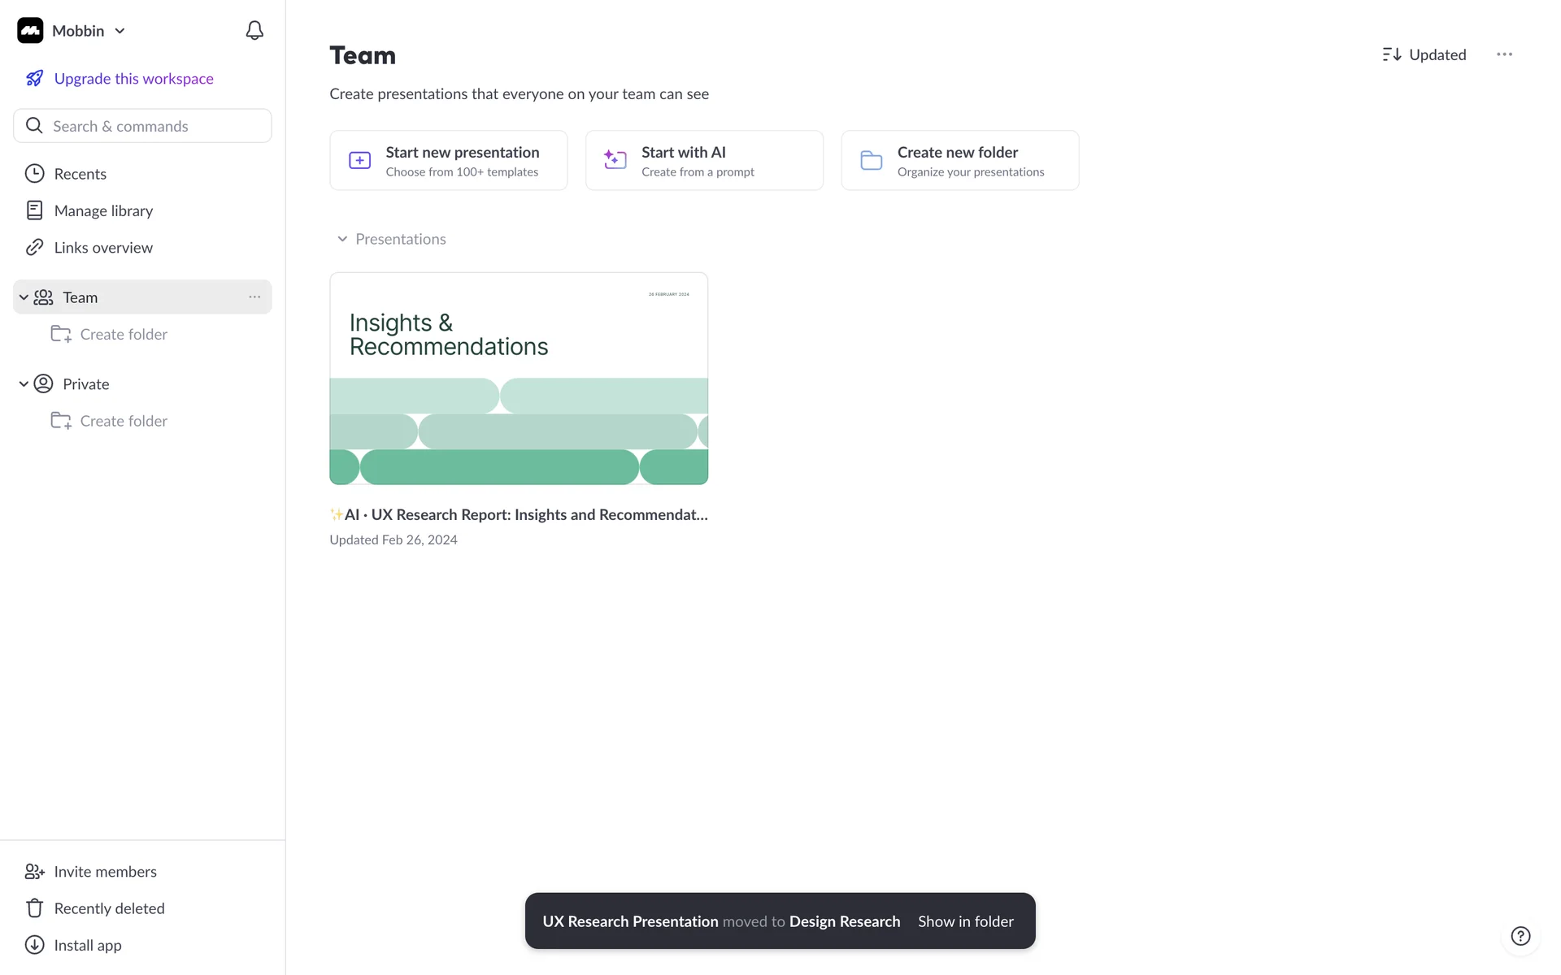Open Links overview page
Viewport: 1561px width, 975px height.
coord(103,248)
